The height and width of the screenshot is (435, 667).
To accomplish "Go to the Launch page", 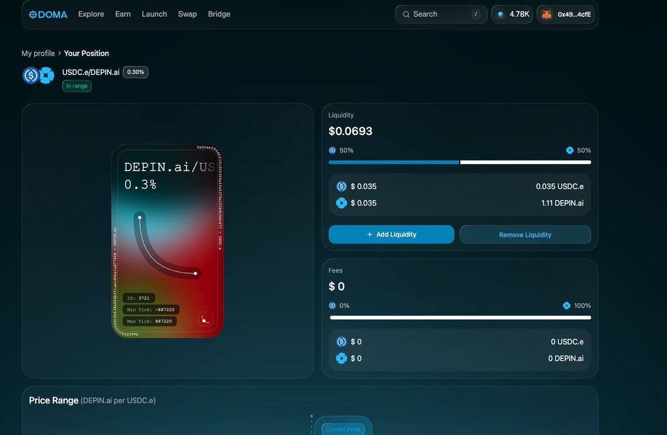I will pyautogui.click(x=155, y=14).
